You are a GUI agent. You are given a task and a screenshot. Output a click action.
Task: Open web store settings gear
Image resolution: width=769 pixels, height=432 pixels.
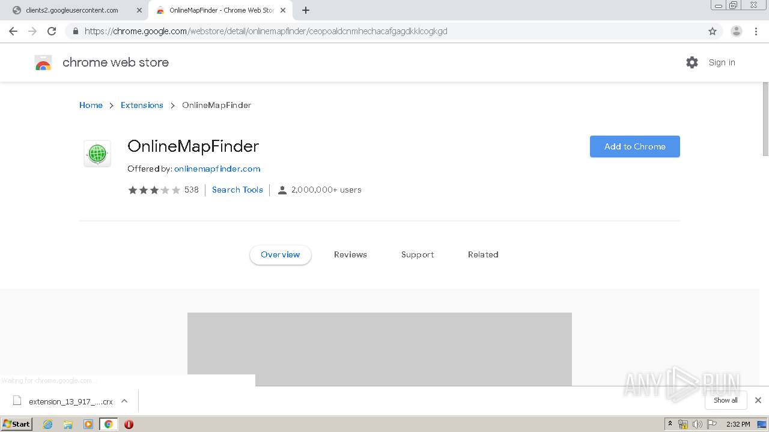[692, 62]
